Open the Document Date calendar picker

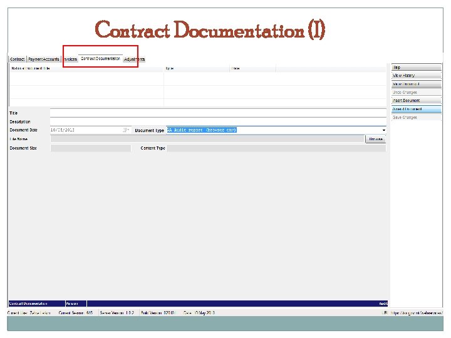[126, 130]
